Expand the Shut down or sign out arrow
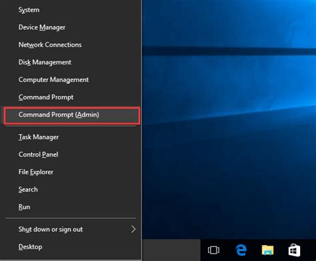The width and height of the screenshot is (316, 261). 133,229
